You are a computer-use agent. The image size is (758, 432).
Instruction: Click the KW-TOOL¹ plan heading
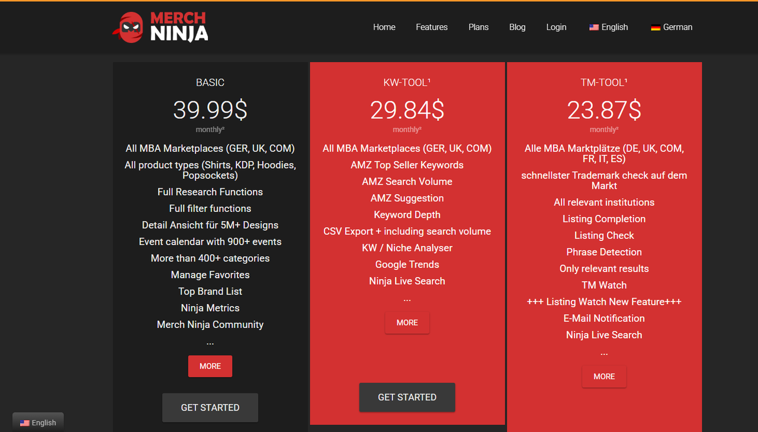point(407,83)
